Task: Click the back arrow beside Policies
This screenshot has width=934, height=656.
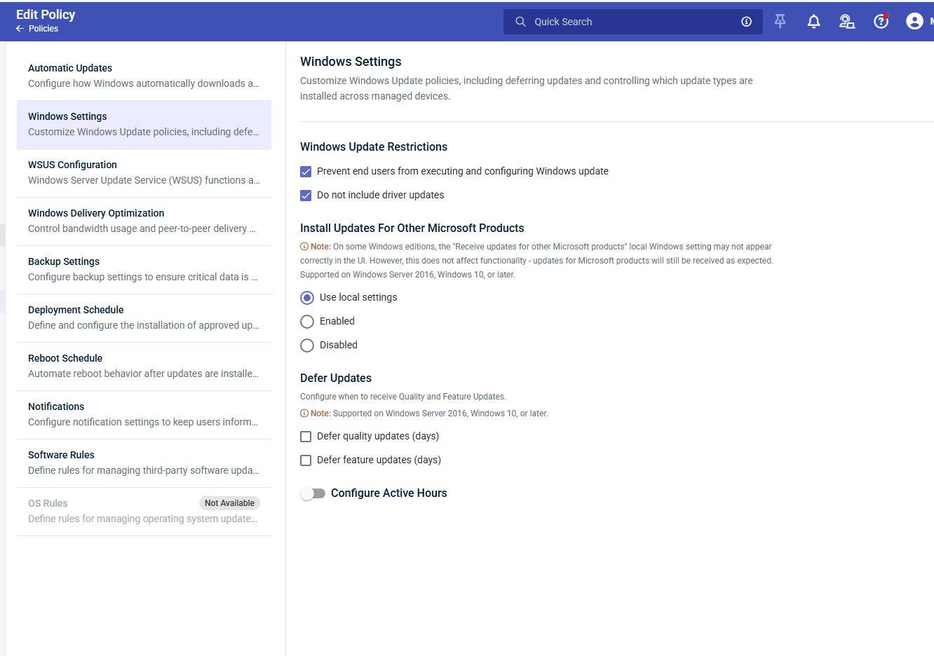Action: [20, 29]
